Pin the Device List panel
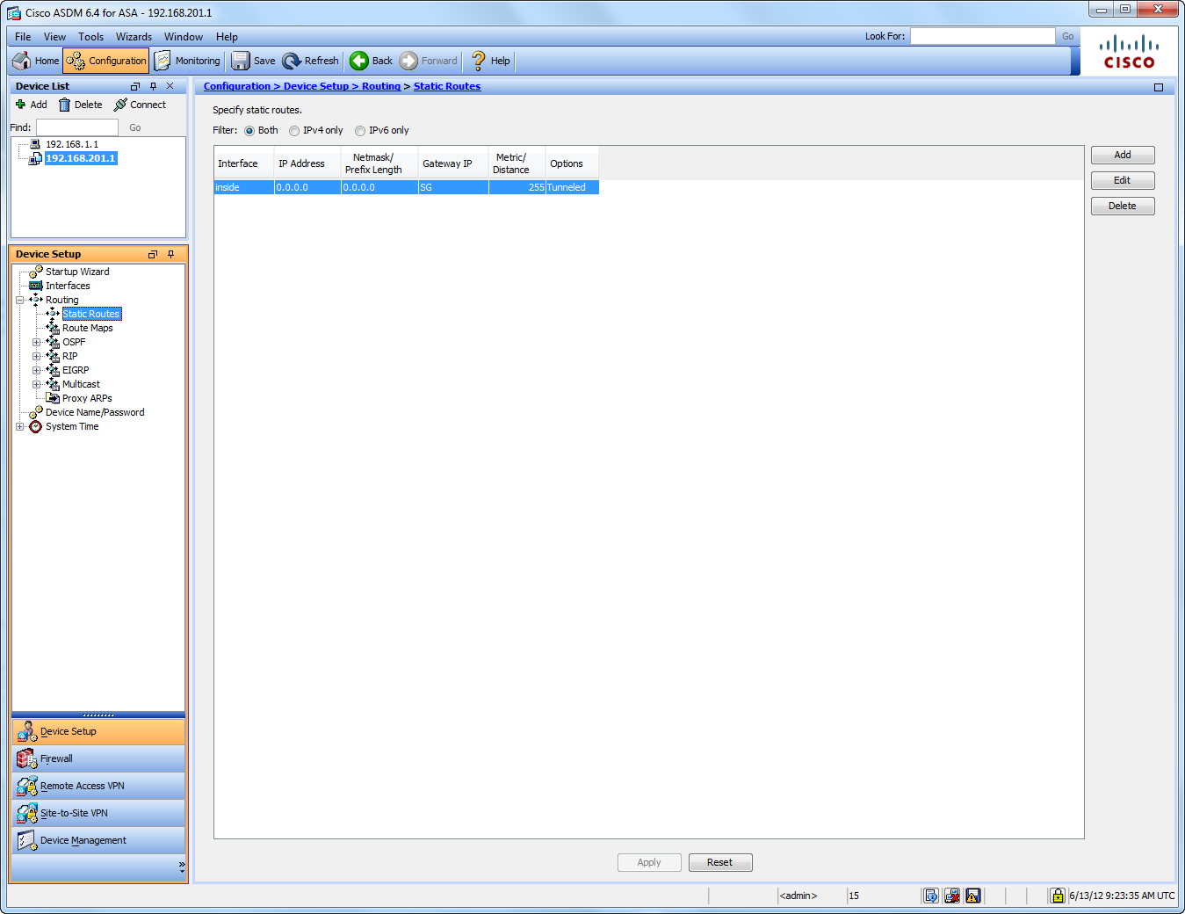1185x914 pixels. tap(153, 86)
